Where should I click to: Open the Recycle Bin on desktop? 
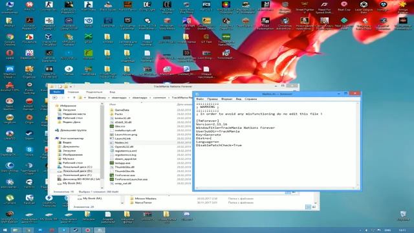[403, 216]
